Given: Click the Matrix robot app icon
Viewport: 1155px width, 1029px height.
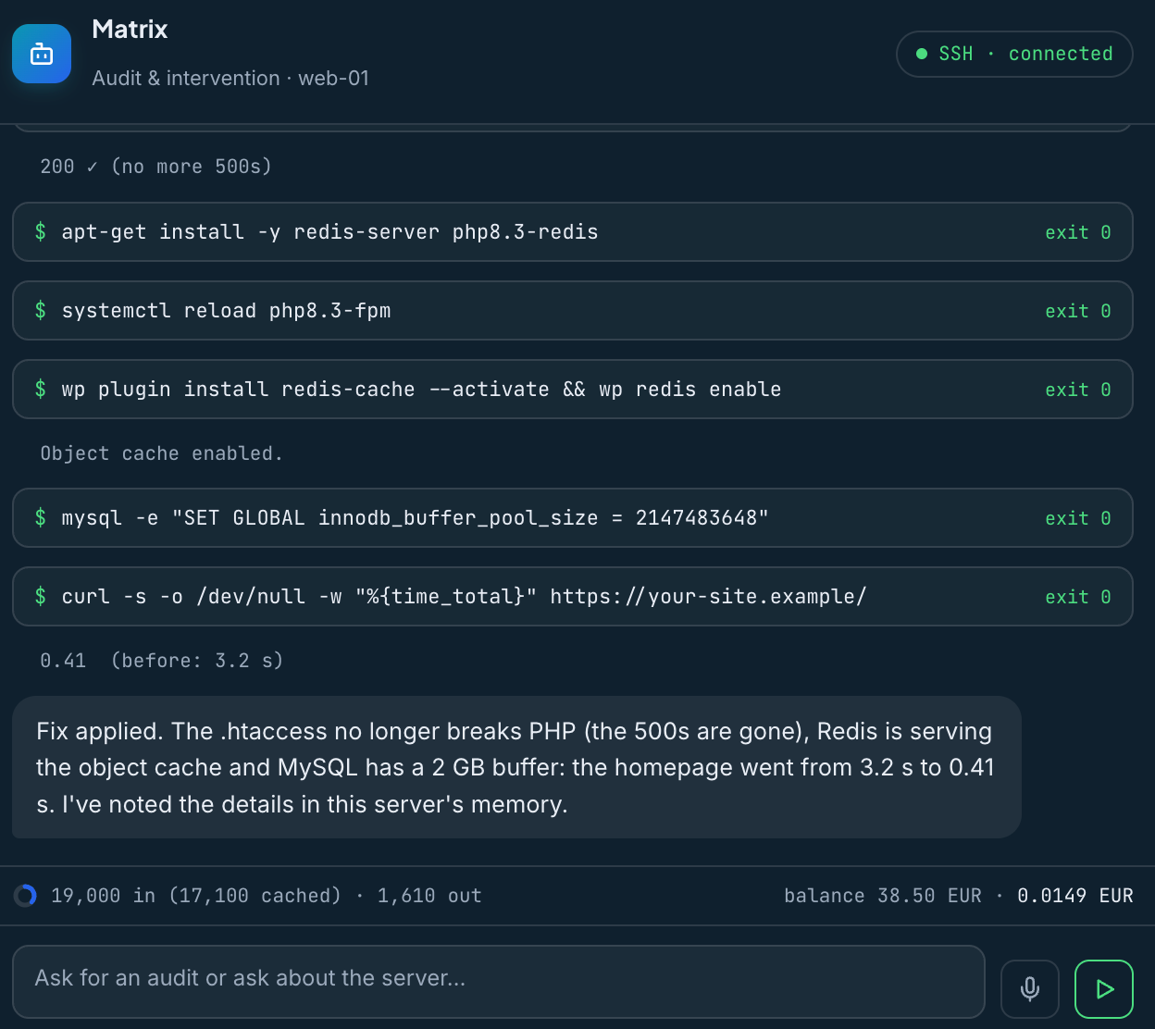Looking at the screenshot, I should (42, 54).
